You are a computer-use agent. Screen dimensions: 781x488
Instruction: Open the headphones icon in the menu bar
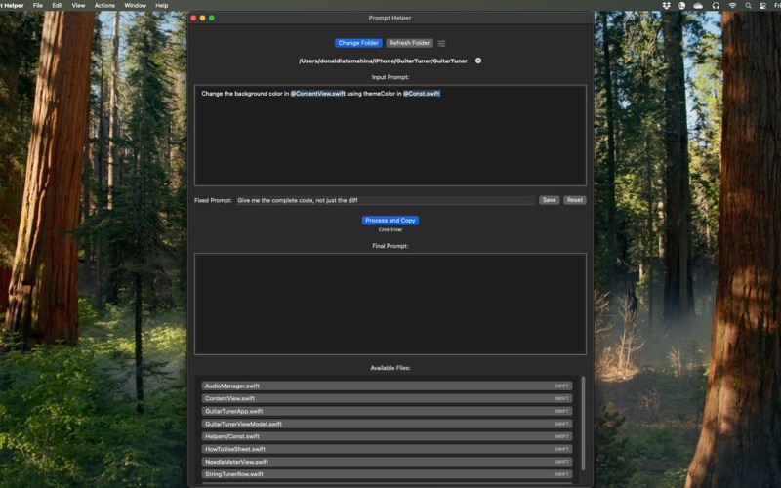[x=716, y=6]
